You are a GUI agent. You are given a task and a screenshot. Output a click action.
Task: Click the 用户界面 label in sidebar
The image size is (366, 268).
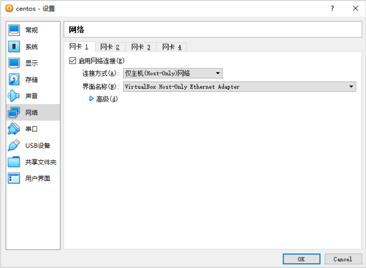(x=37, y=179)
